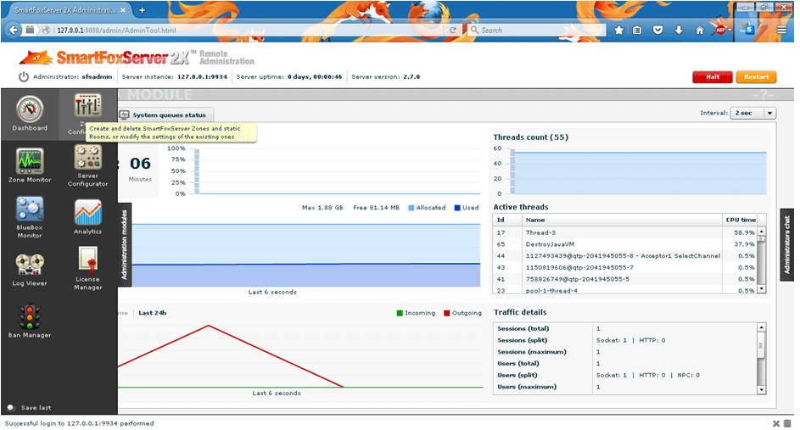
Task: Click the Sessions (split) row
Action: [x=625, y=340]
